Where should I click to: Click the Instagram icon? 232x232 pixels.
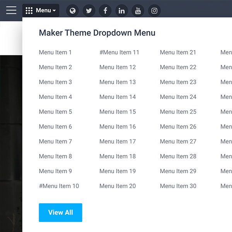tap(154, 11)
